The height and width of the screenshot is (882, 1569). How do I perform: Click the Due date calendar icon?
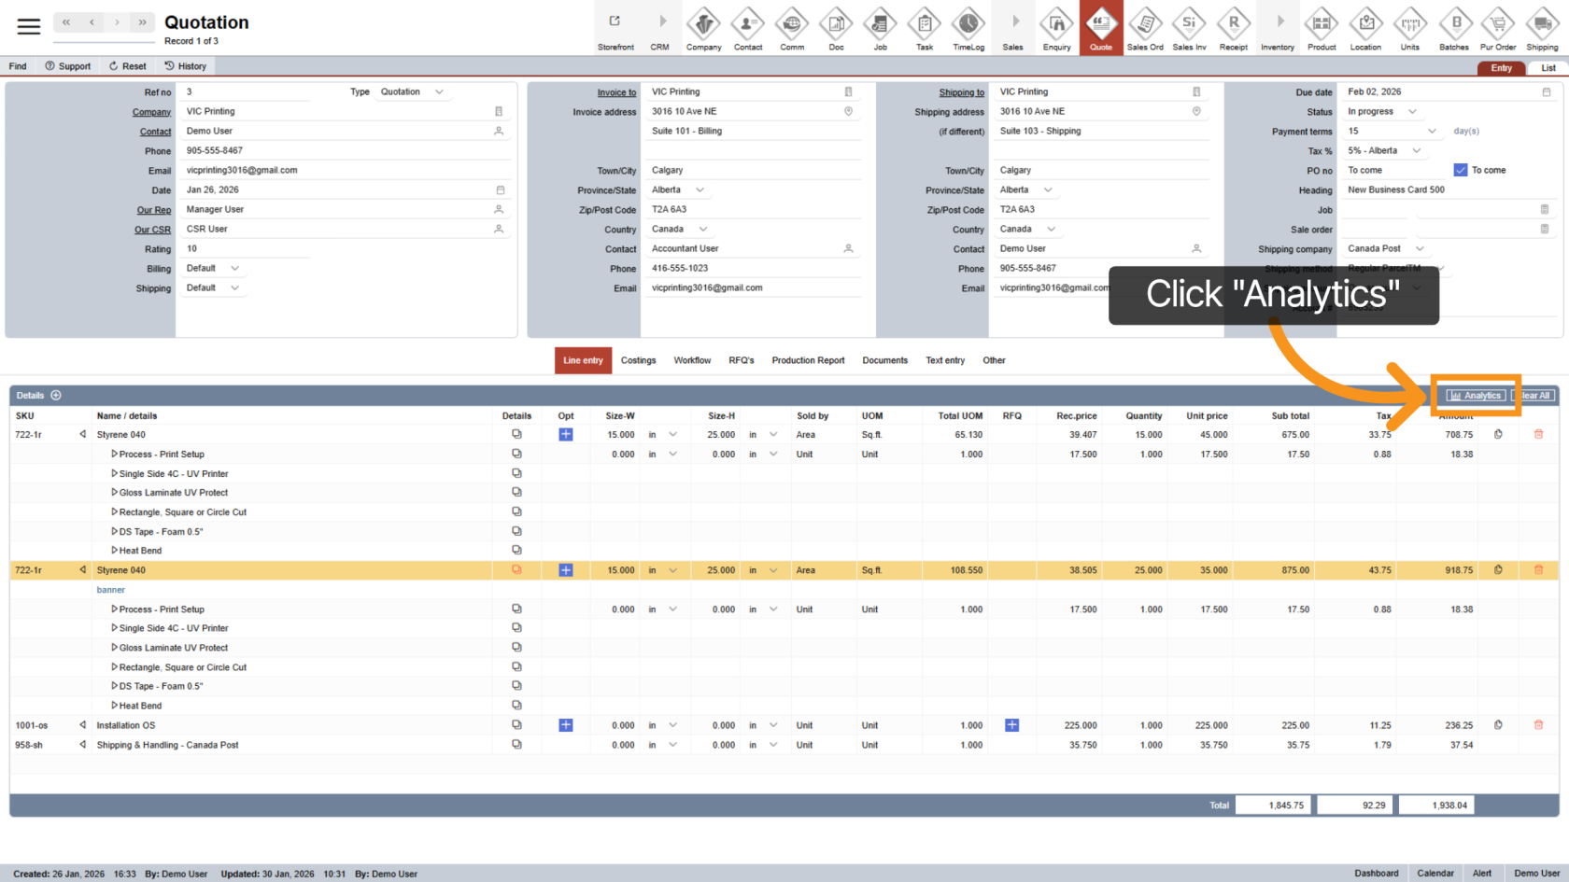[x=1546, y=92]
